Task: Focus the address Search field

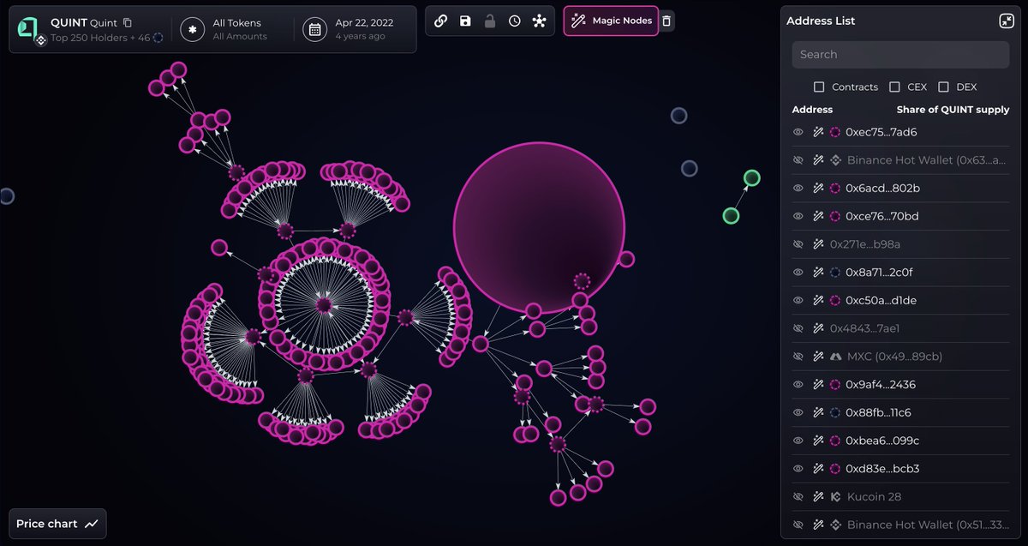Action: pos(900,54)
